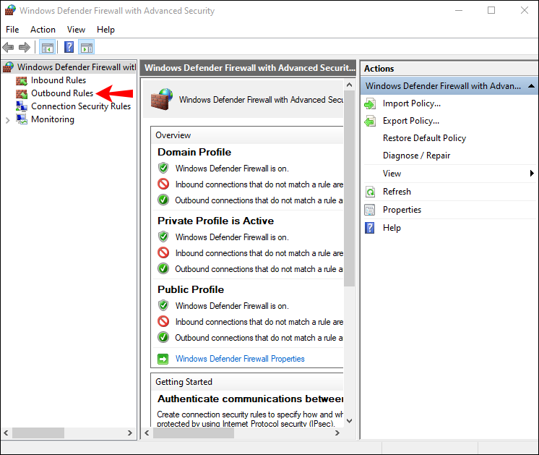Click the 'Public Profile' heading text
The image size is (539, 455).
(x=191, y=290)
